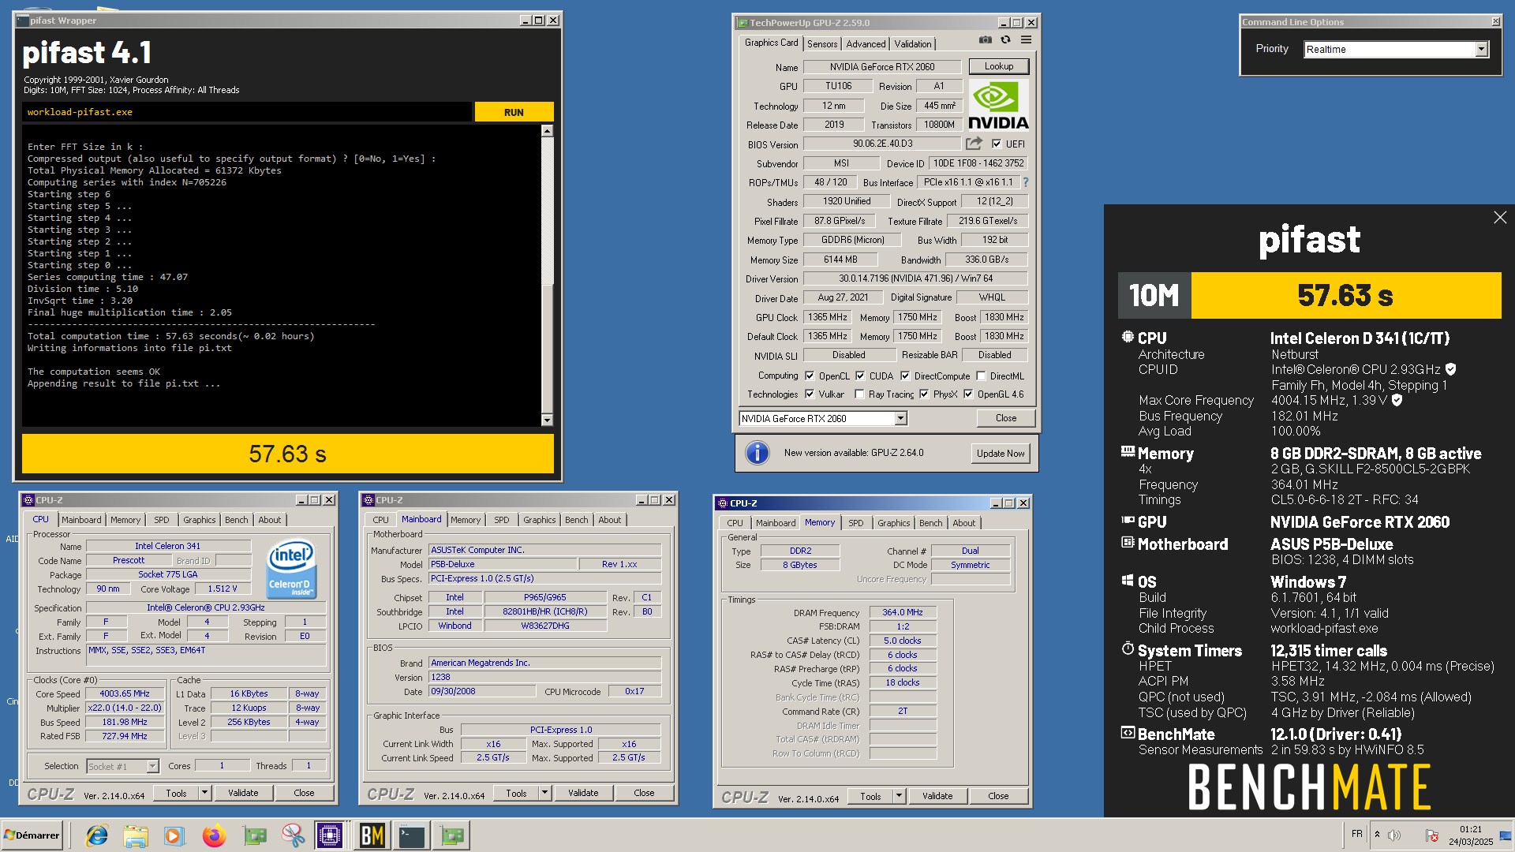Image resolution: width=1515 pixels, height=852 pixels.
Task: Expand the Tools arrow in the CPU-tab CPU-Z window
Action: (204, 793)
